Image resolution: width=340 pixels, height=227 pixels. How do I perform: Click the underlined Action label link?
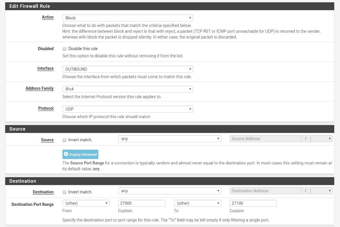[x=48, y=17]
